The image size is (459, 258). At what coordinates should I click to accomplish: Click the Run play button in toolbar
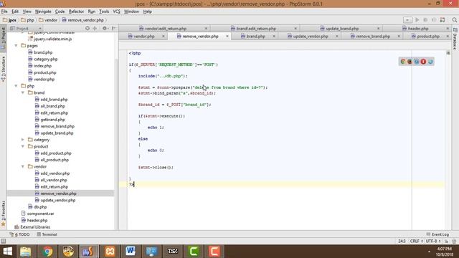point(417,20)
